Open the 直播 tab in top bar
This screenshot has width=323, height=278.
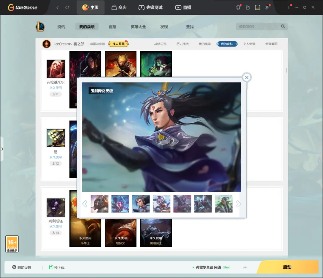183,7
